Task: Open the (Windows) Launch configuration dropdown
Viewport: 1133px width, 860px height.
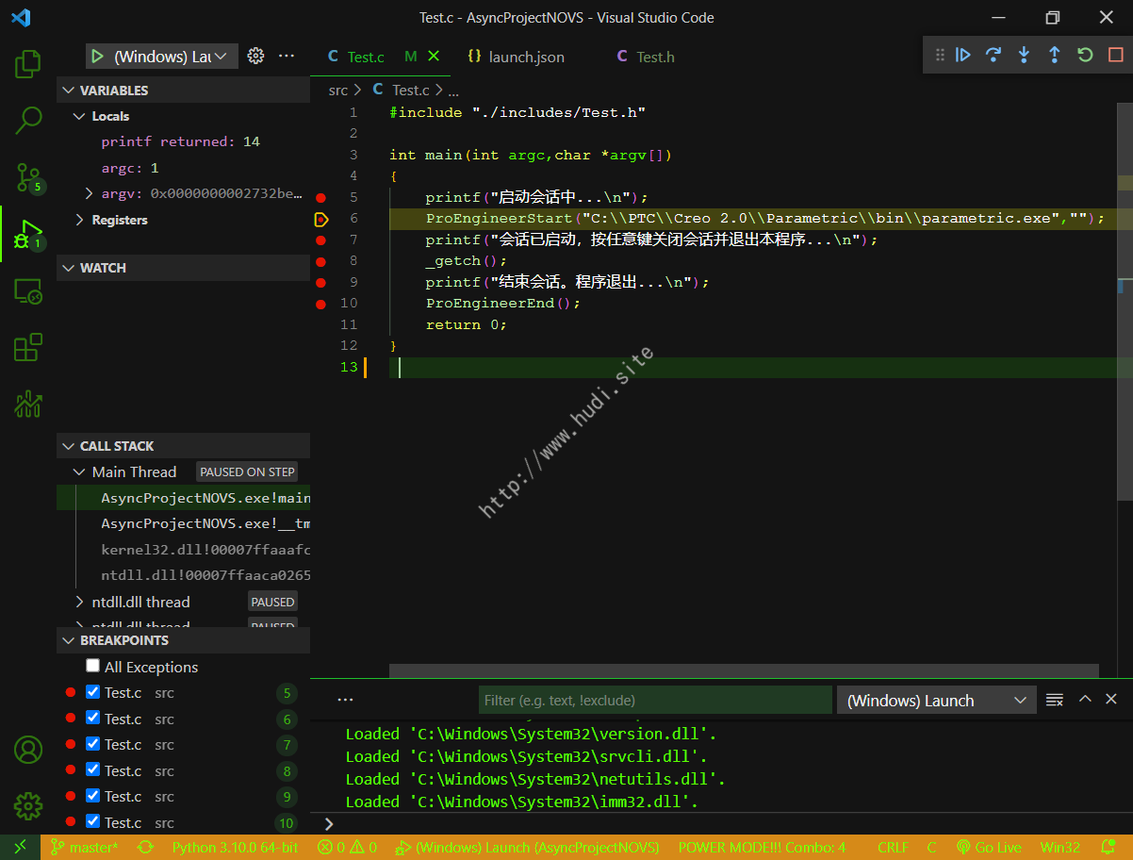Action: click(x=171, y=57)
